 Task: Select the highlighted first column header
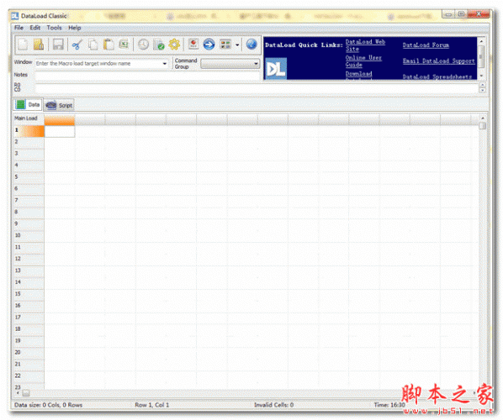pyautogui.click(x=60, y=120)
